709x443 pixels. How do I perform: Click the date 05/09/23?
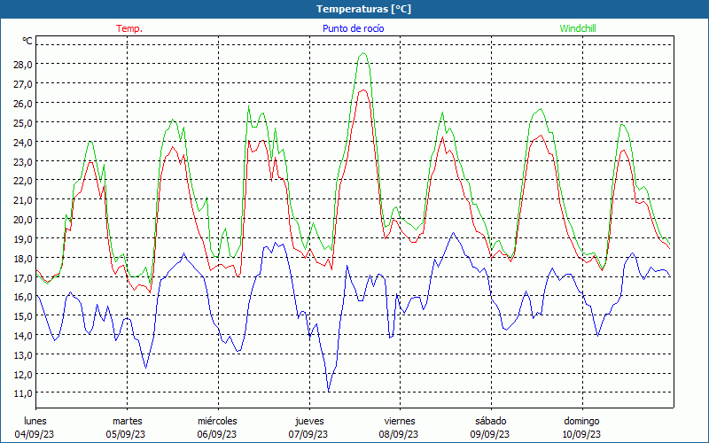[126, 434]
